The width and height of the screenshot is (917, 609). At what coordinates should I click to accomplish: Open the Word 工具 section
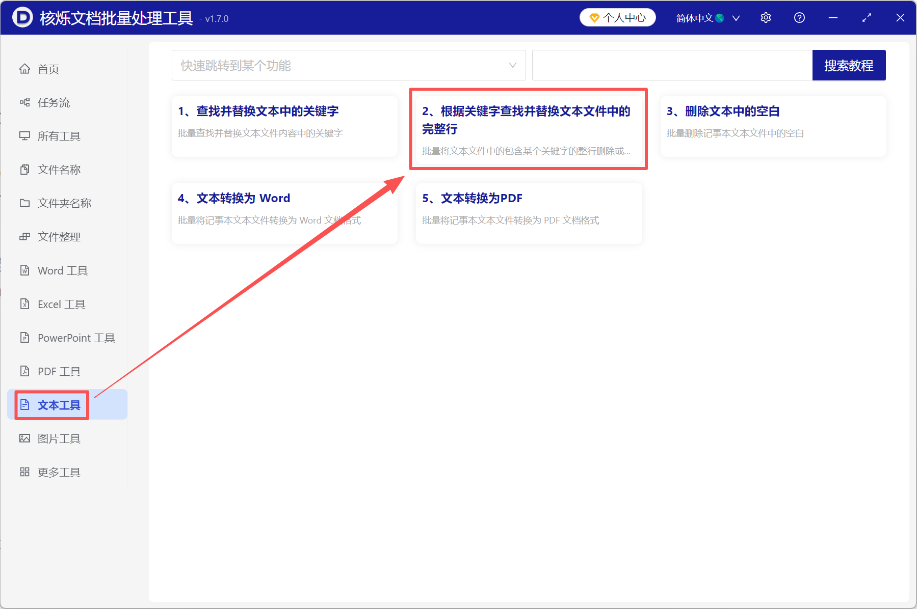pyautogui.click(x=62, y=270)
